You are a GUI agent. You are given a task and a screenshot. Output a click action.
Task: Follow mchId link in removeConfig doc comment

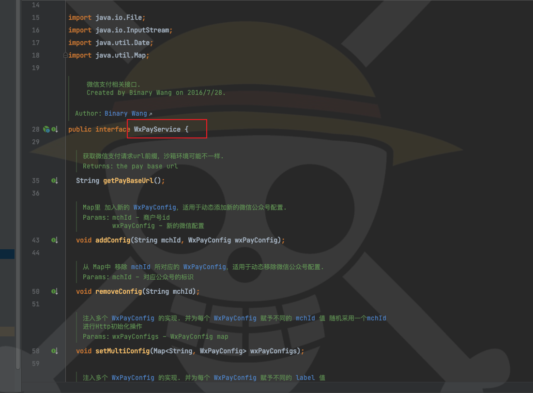click(141, 267)
